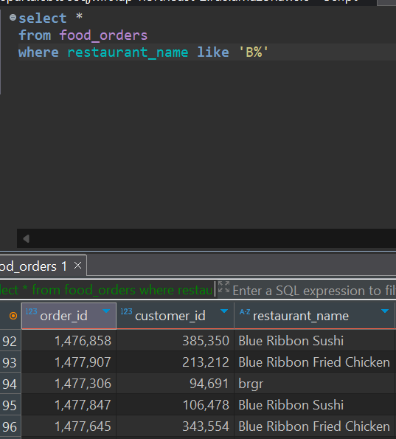Click restaurant_name identifier in the query
Screen dimensions: 396x439
tap(128, 52)
